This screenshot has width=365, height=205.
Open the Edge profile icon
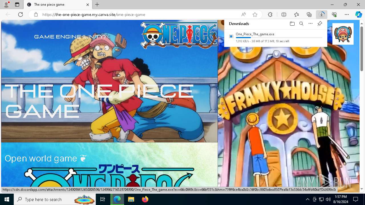pos(6,5)
